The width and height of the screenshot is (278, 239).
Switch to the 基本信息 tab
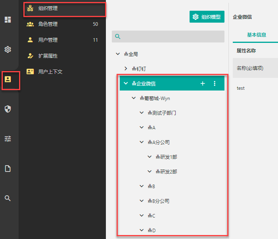(256, 35)
